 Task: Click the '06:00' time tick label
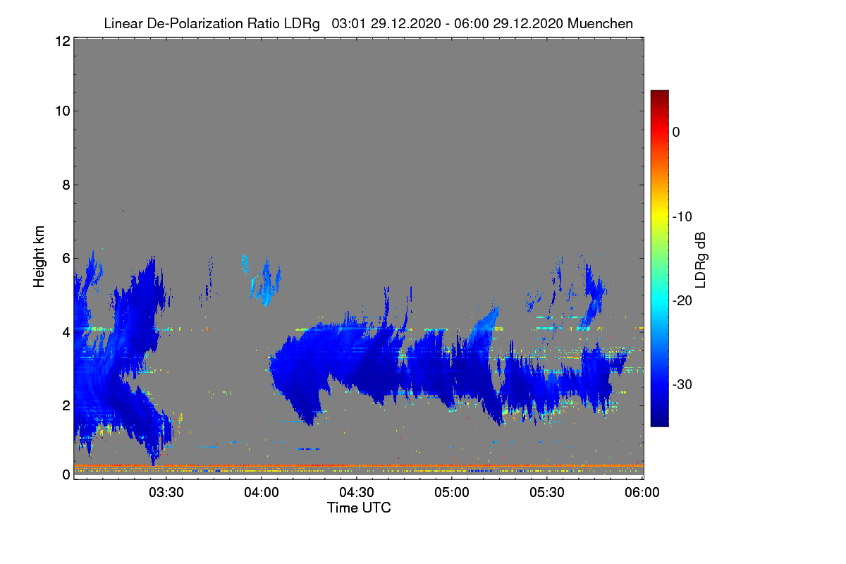coord(642,492)
